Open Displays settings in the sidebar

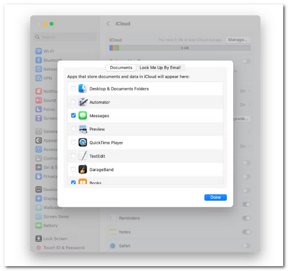46,199
